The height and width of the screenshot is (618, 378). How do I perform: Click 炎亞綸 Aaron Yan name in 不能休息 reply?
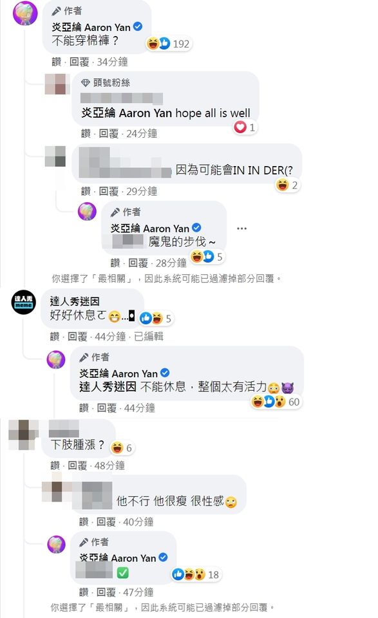tap(118, 373)
